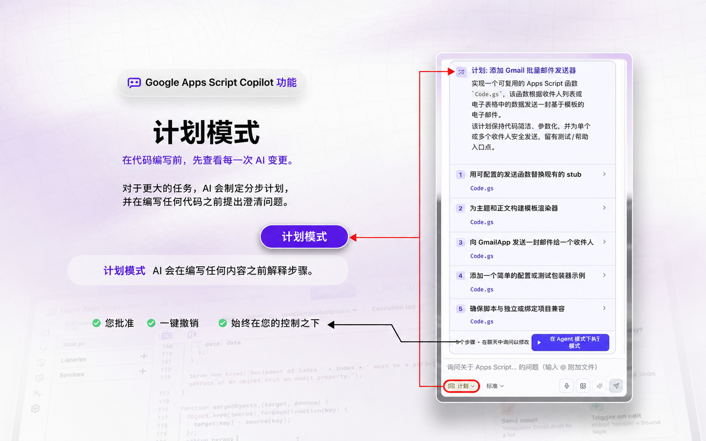The image size is (706, 441).
Task: Click the sparkle enhance prompt icon
Action: coord(600,386)
